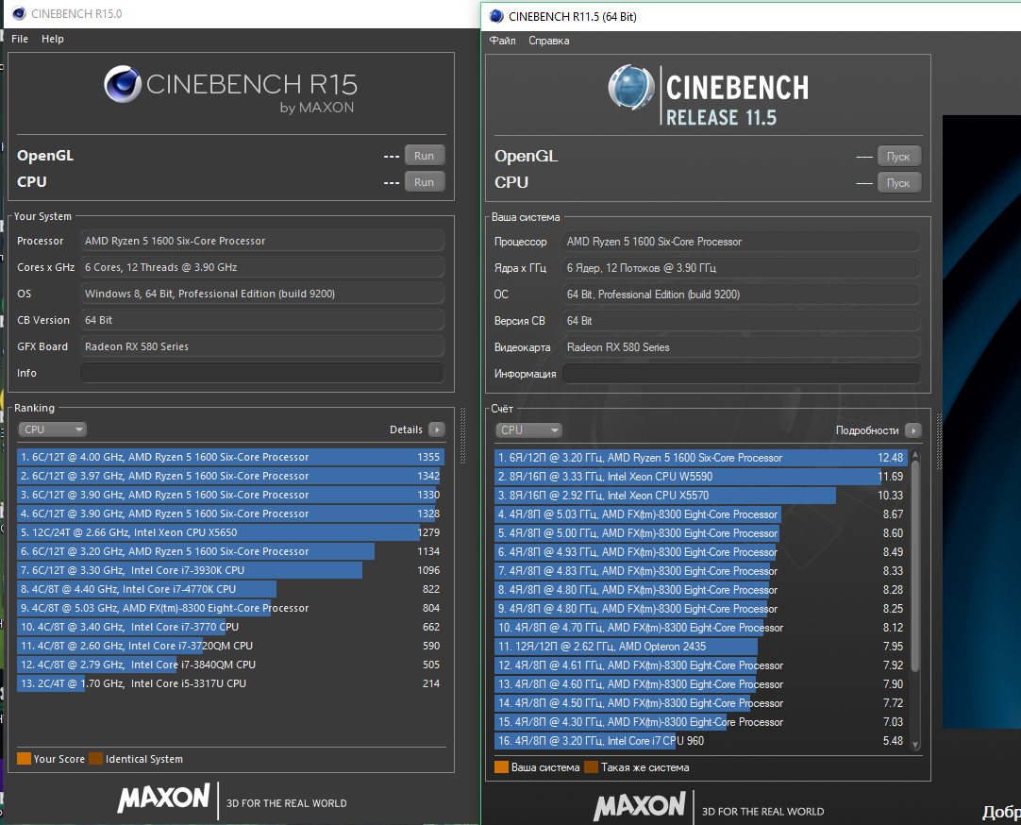
Task: Click the empty Info field in R15
Action: (x=261, y=373)
